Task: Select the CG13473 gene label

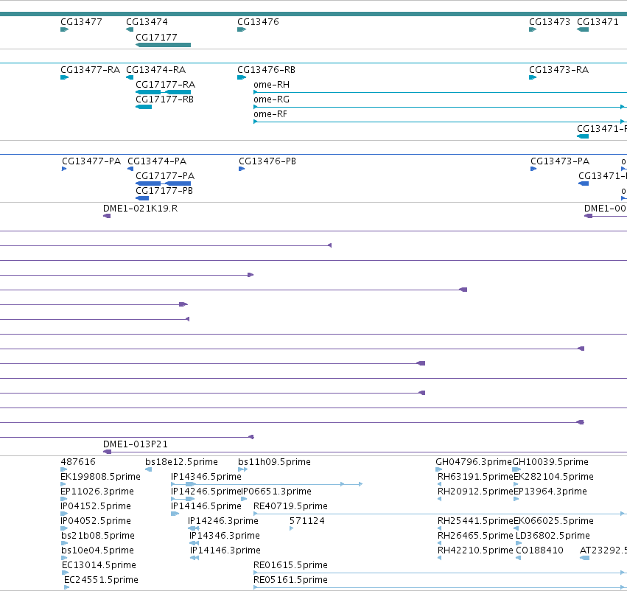Action: [x=550, y=22]
